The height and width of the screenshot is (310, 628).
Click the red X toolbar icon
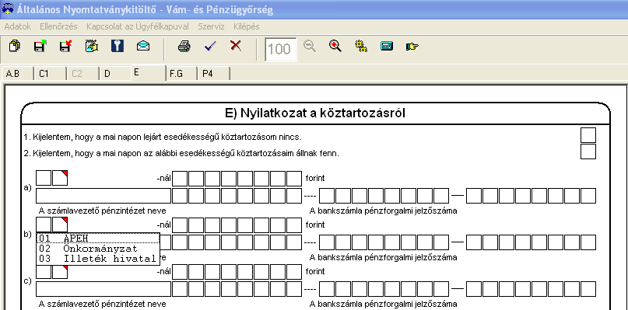click(x=236, y=46)
